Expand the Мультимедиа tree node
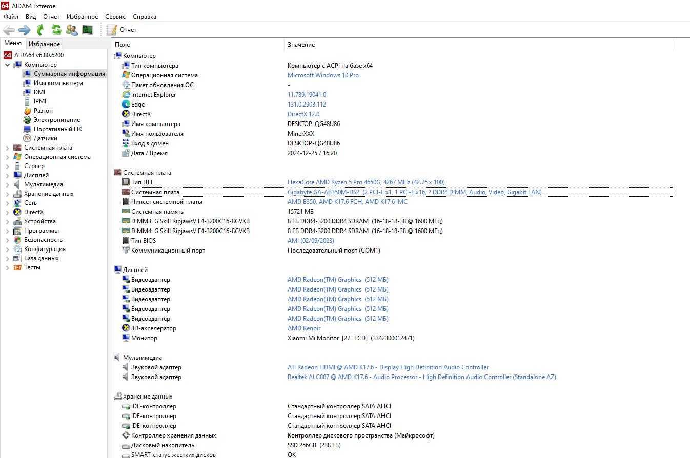 pyautogui.click(x=7, y=184)
